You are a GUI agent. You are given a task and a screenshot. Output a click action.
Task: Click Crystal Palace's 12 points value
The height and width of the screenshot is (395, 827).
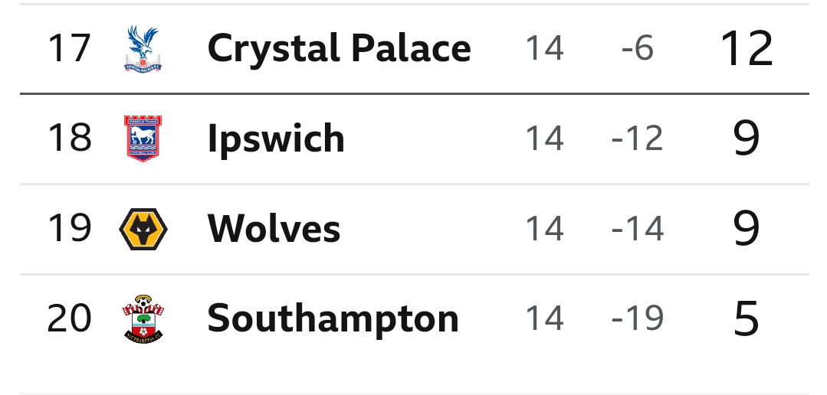[x=747, y=48]
